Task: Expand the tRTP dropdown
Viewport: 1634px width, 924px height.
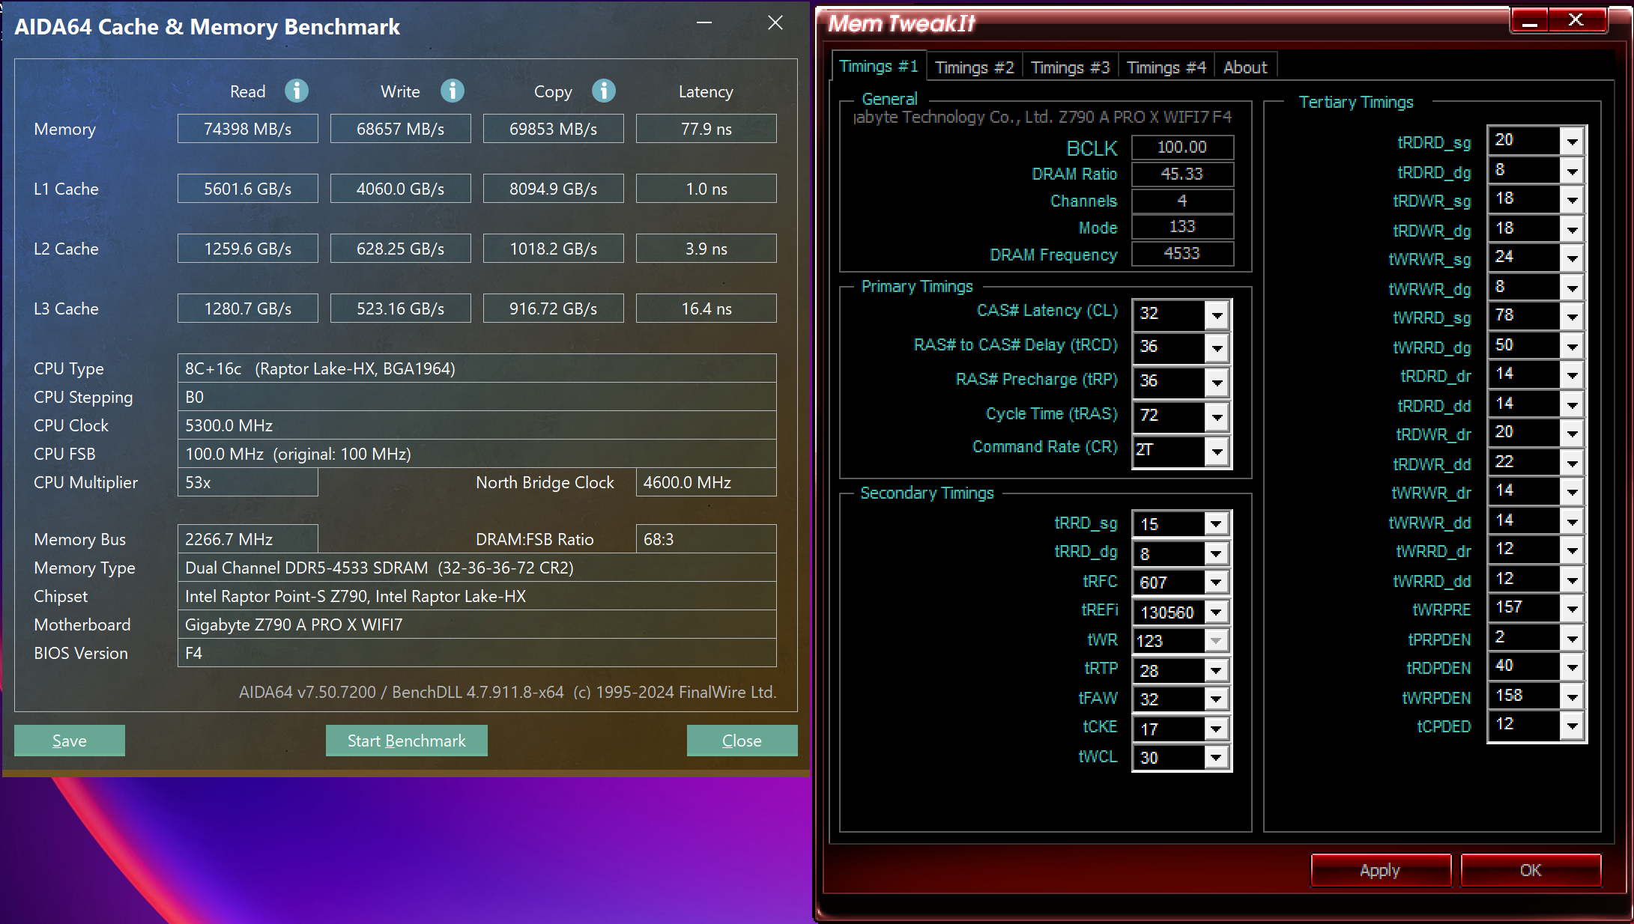Action: [1216, 671]
